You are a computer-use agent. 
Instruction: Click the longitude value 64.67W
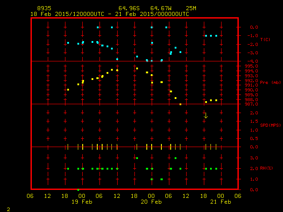(x=161, y=8)
